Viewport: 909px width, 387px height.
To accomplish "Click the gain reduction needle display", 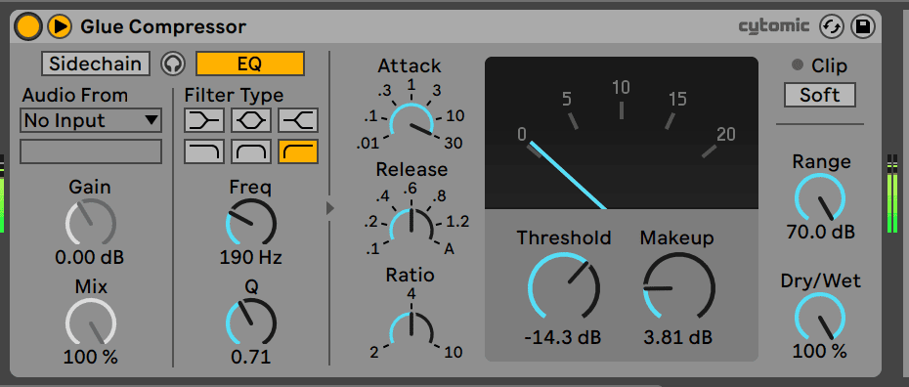I will [622, 133].
